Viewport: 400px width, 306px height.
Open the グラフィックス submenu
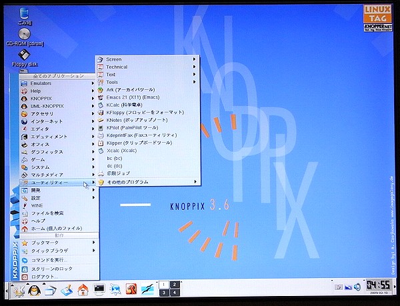pos(58,152)
